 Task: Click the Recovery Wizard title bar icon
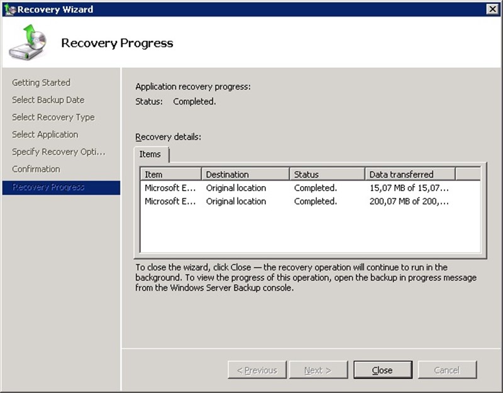[9, 9]
